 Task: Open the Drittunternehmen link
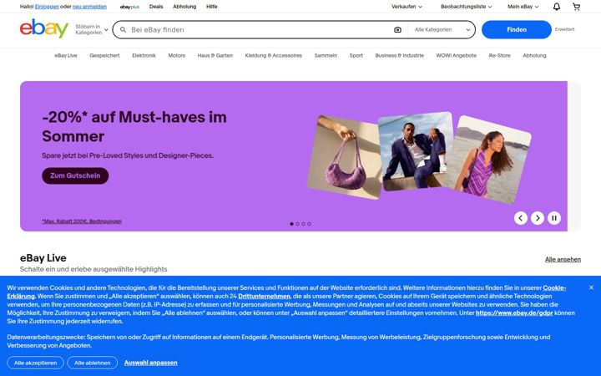pyautogui.click(x=264, y=296)
